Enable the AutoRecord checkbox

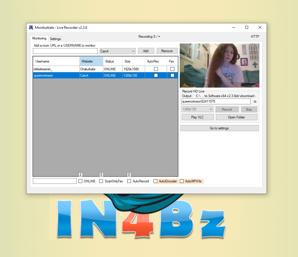[129, 181]
